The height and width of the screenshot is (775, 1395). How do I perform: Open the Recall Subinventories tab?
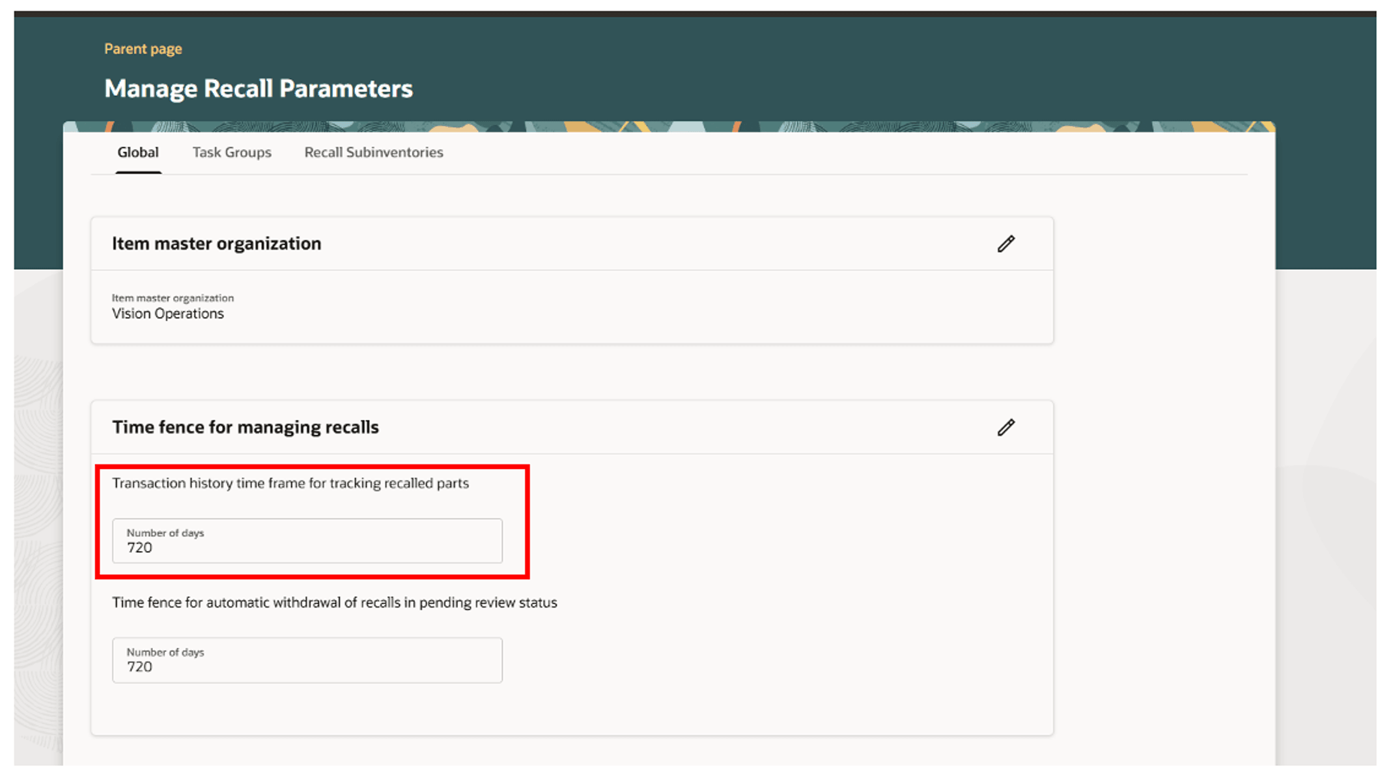pyautogui.click(x=373, y=152)
